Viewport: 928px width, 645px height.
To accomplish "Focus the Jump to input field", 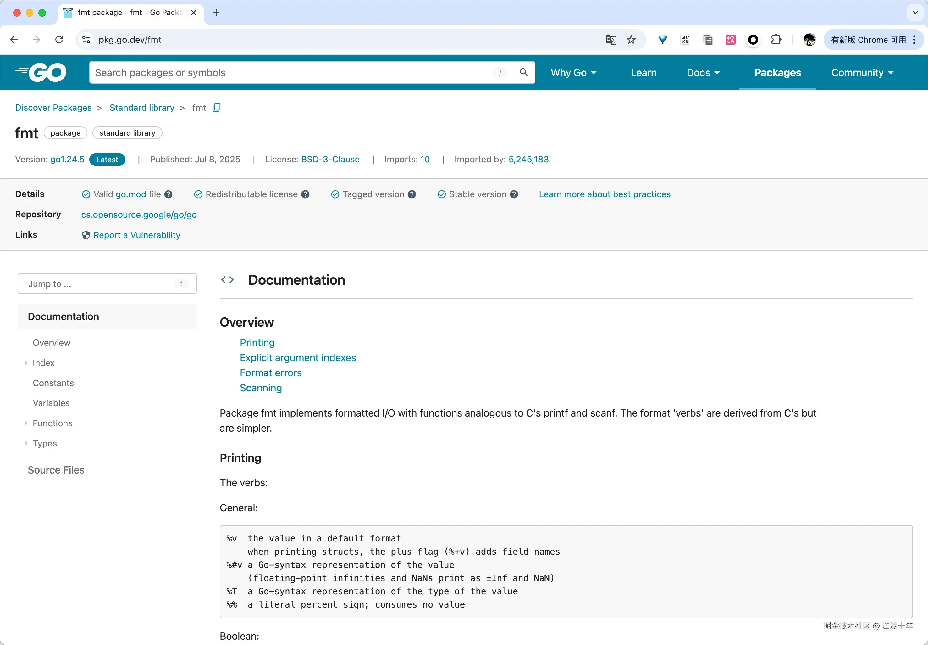I will pos(101,284).
